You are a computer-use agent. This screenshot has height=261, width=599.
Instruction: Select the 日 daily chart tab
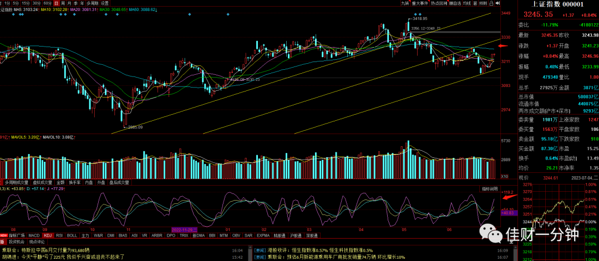(x=56, y=3)
